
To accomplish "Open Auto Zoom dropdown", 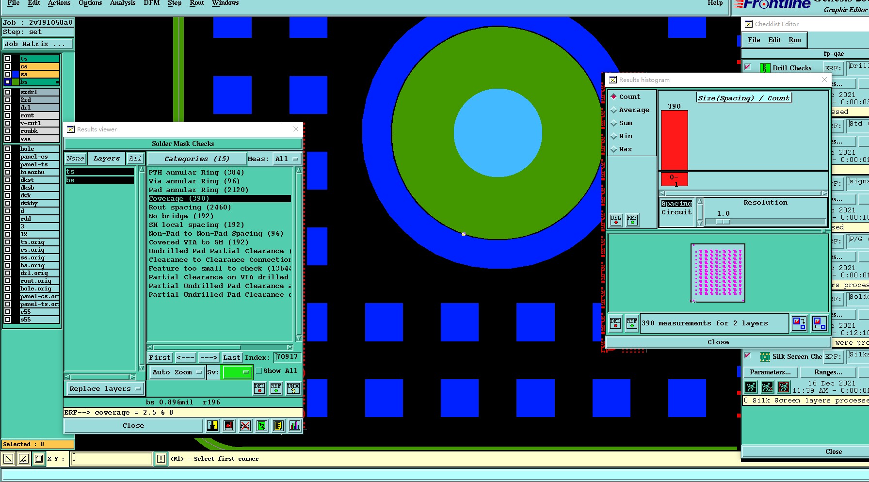I will tap(177, 372).
